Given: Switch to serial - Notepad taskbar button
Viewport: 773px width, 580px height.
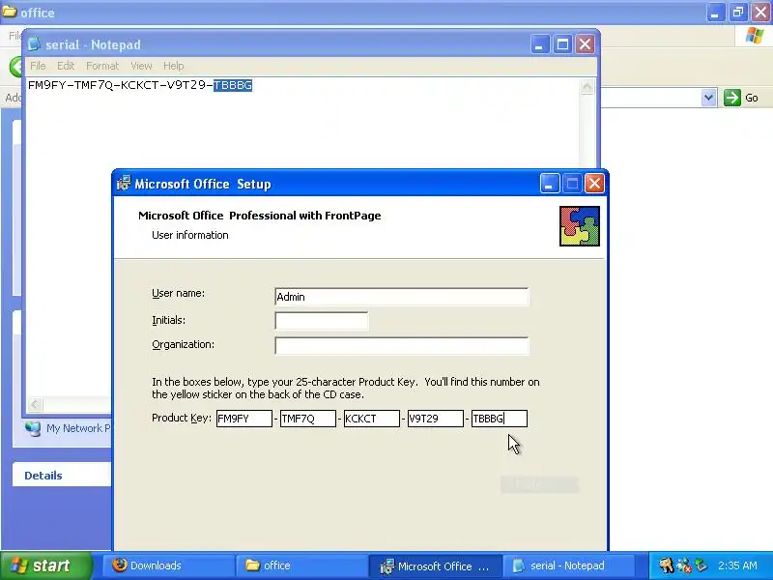Looking at the screenshot, I should coord(568,565).
